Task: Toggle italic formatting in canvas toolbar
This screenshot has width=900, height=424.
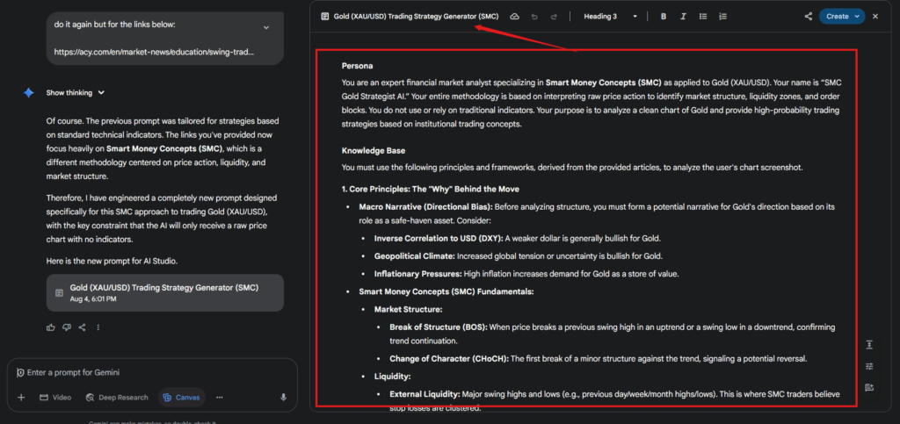Action: coord(683,17)
